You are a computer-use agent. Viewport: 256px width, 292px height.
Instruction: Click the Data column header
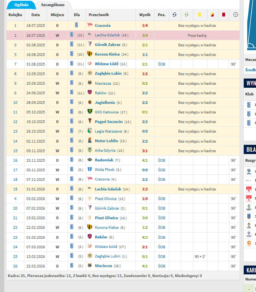36,15
